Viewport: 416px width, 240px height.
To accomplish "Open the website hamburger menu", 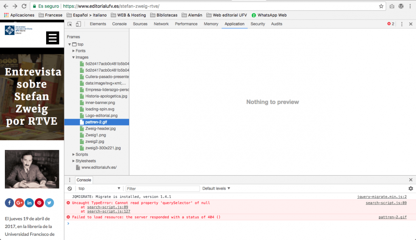I will tap(53, 38).
